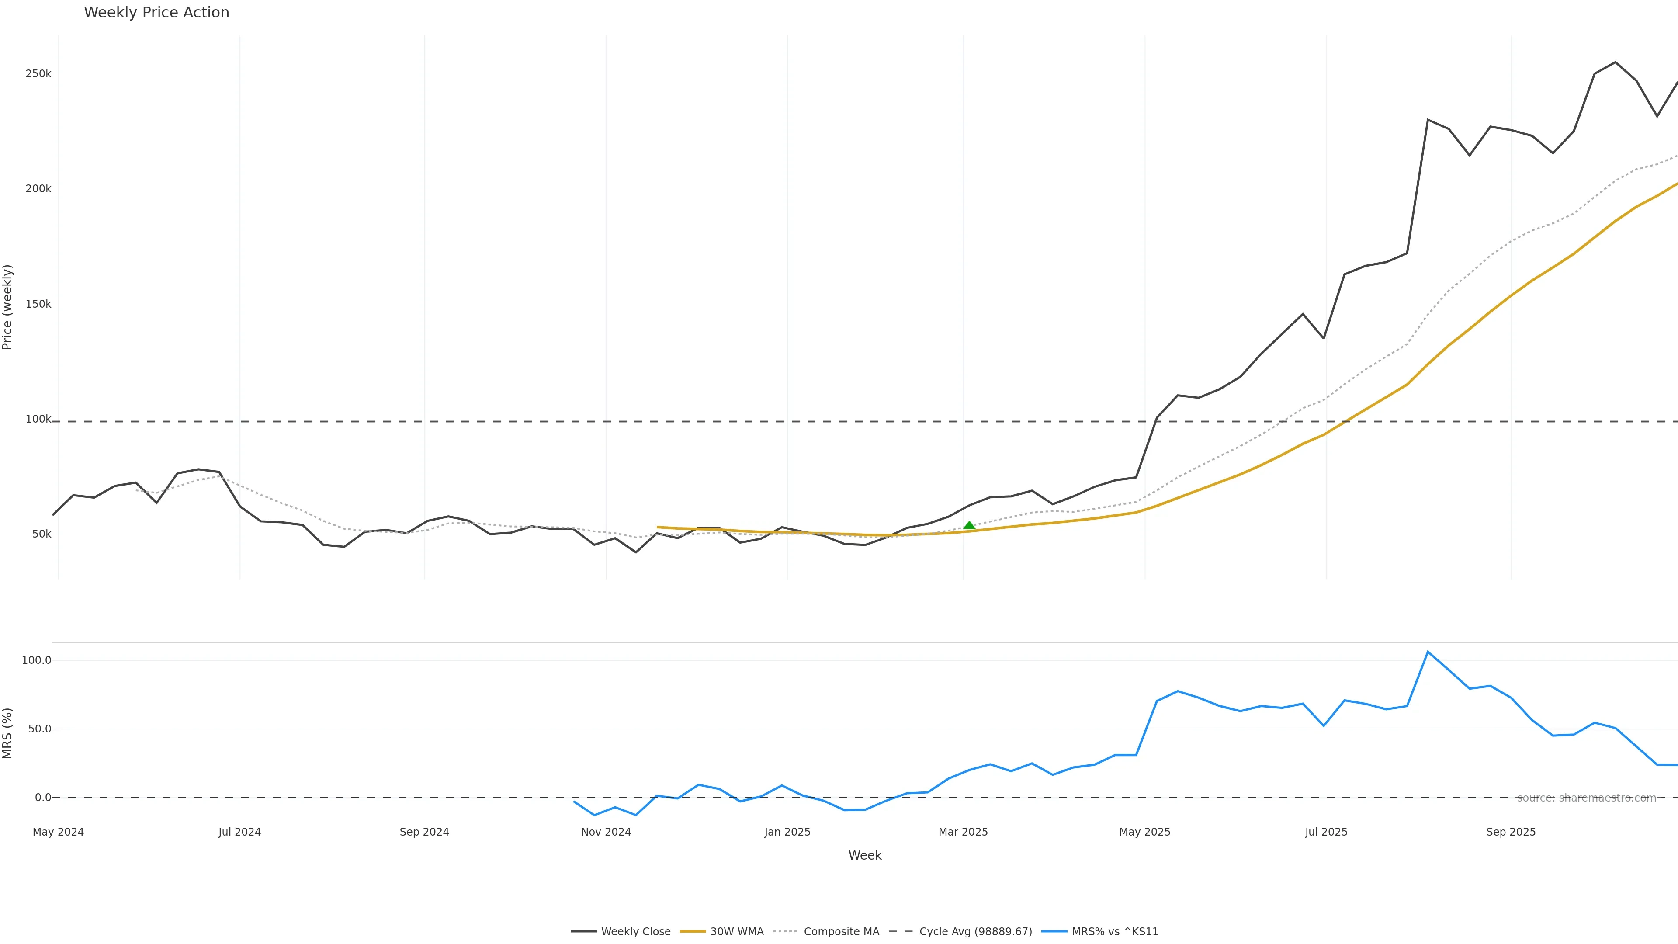Click the Nov 2024 x-axis label
This screenshot has width=1678, height=944.
pos(606,832)
